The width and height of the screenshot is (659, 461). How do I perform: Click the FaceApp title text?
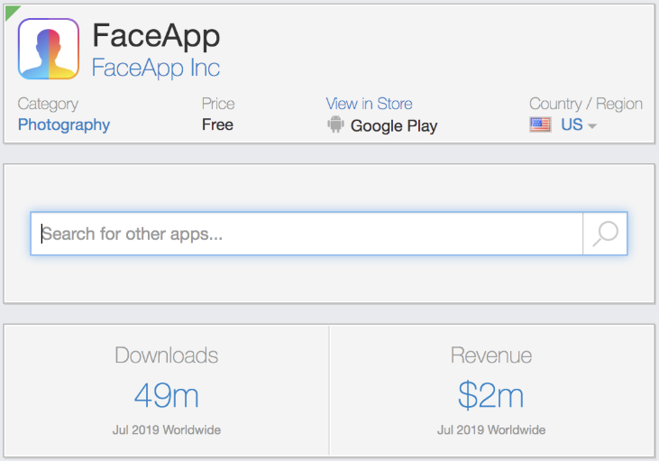(x=156, y=35)
